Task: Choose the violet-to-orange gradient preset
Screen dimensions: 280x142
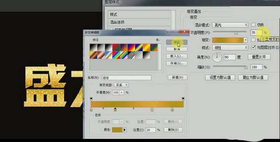Action: pyautogui.click(x=124, y=48)
